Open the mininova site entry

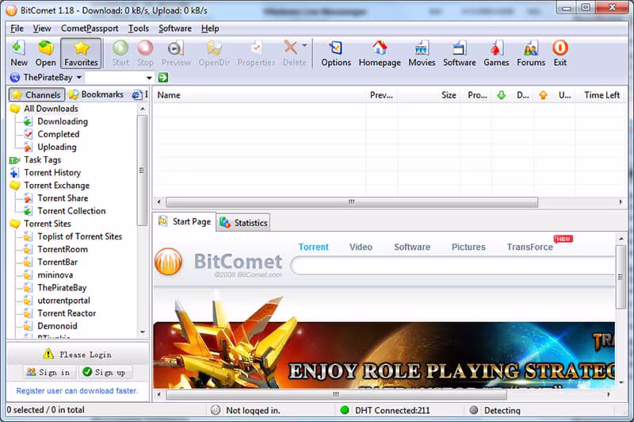pyautogui.click(x=55, y=274)
